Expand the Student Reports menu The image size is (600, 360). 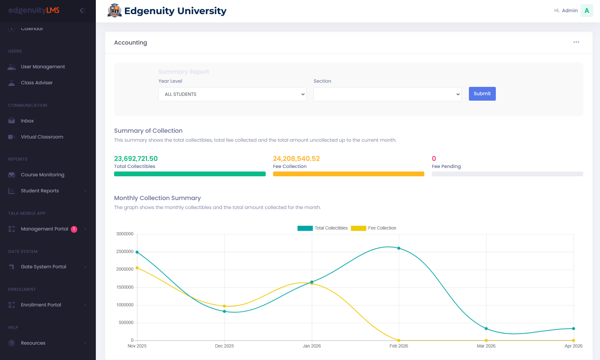40,190
